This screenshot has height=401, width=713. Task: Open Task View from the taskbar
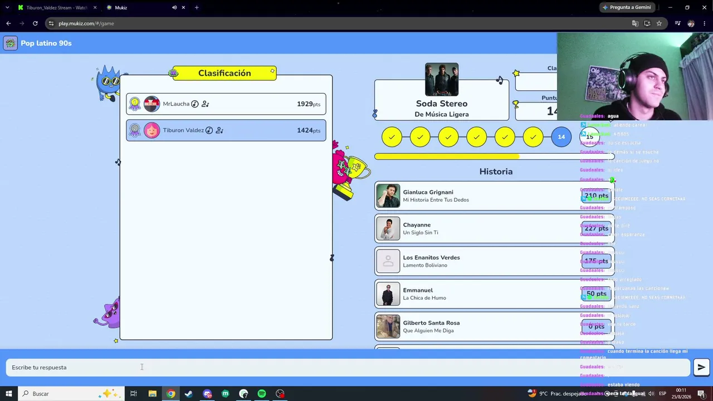point(134,394)
